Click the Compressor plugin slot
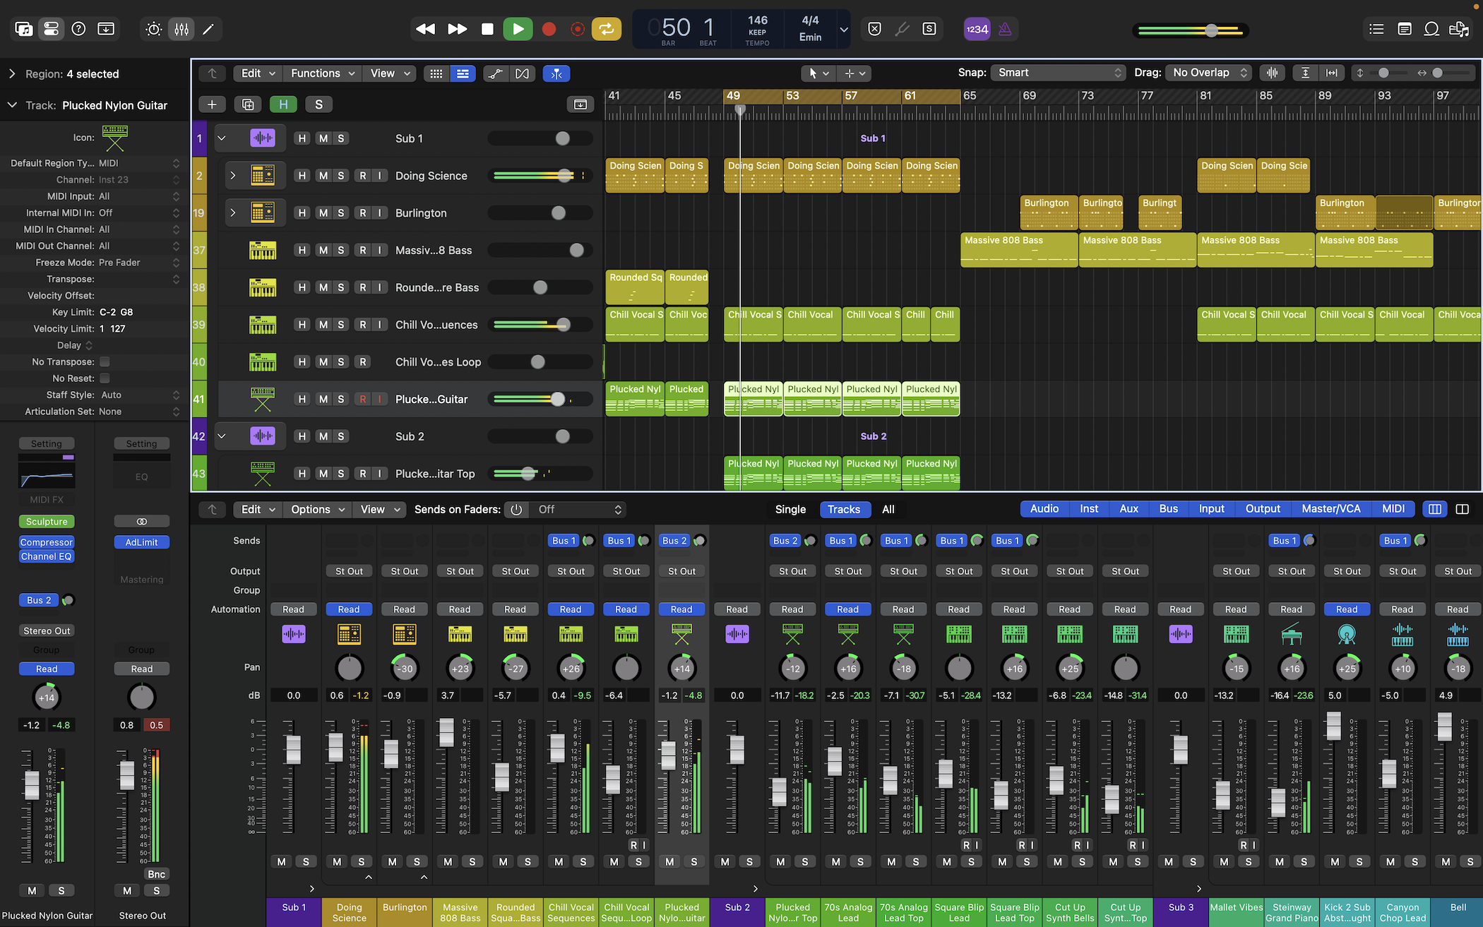 [x=47, y=542]
